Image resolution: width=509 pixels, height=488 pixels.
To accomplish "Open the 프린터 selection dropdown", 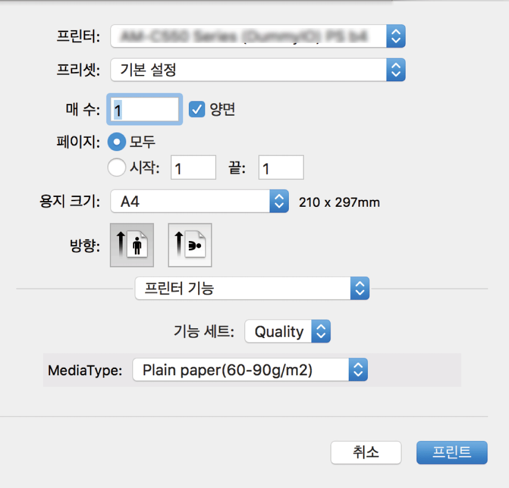I will (x=249, y=37).
